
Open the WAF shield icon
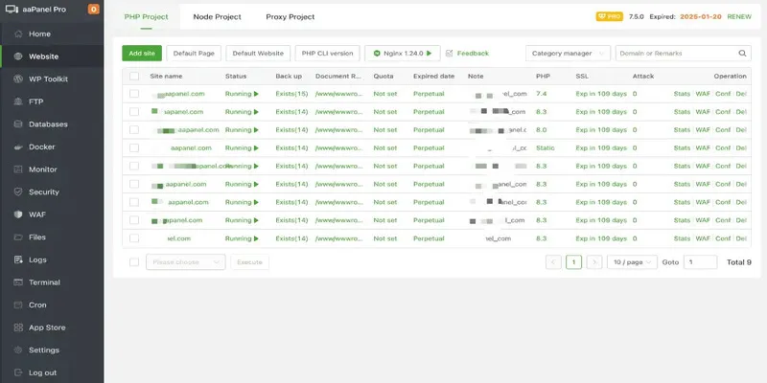[x=15, y=214]
